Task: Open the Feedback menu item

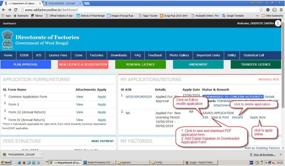Action: pyautogui.click(x=155, y=55)
